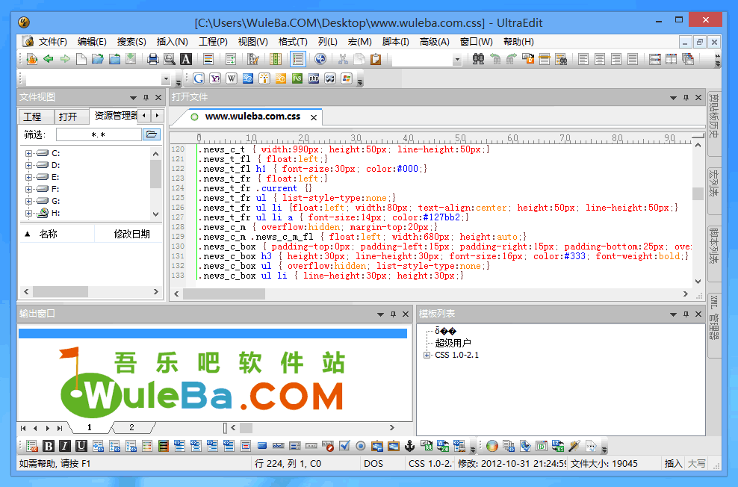This screenshot has width=738, height=487.
Task: Click the code editor vertical scrollbar thumb
Action: tap(698, 193)
